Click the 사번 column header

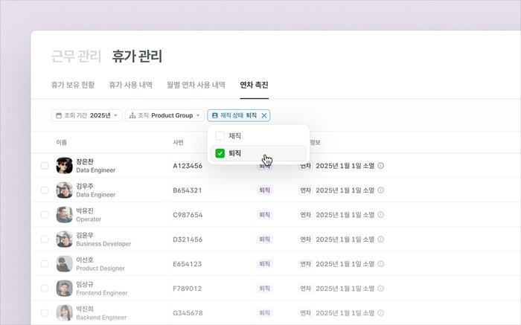pyautogui.click(x=179, y=142)
